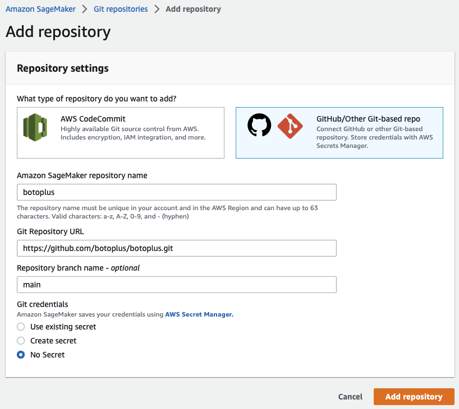Click the AWS CodeCommit title text
This screenshot has height=409, width=459.
(93, 119)
